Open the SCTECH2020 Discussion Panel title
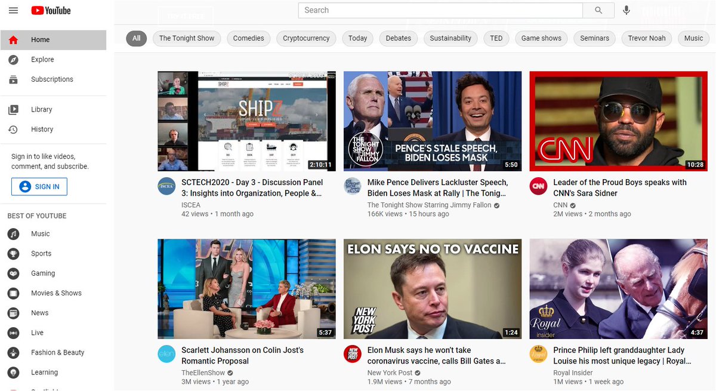 [252, 188]
